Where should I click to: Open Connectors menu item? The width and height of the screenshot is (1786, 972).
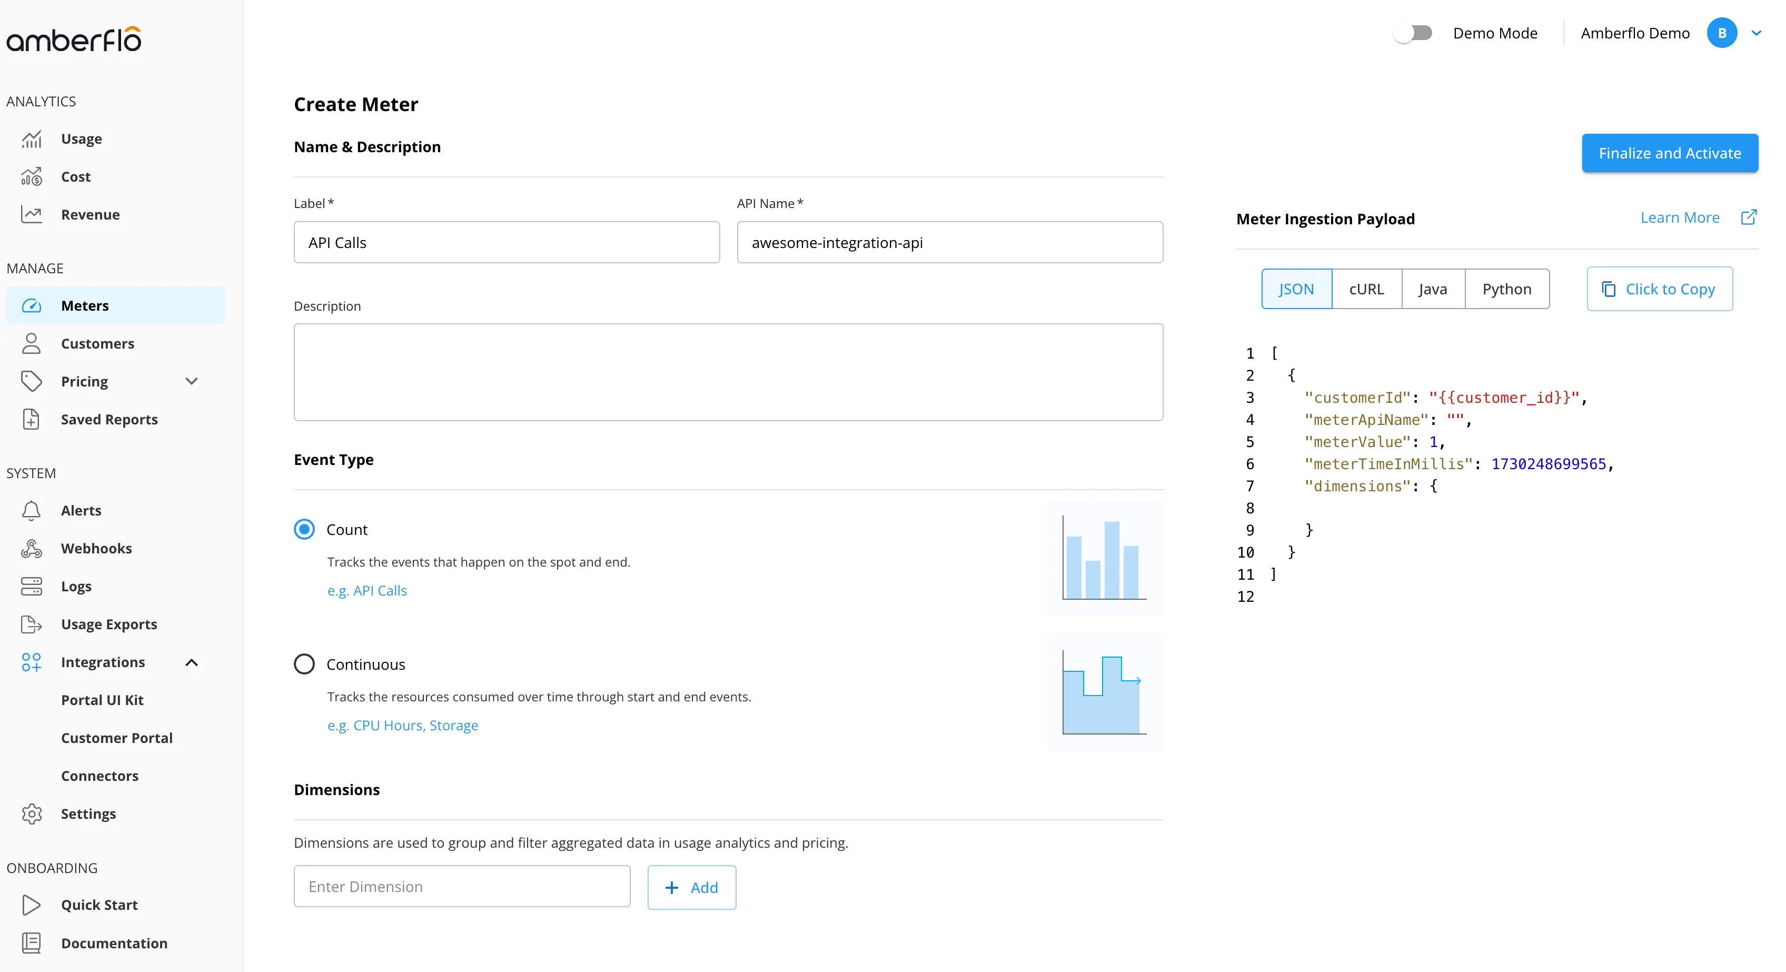(x=100, y=776)
